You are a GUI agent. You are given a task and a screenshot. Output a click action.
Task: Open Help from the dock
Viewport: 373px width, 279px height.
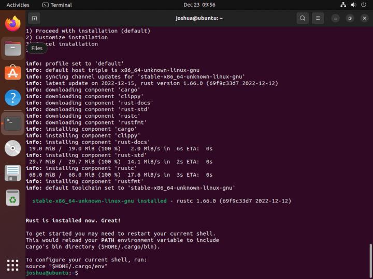12,98
